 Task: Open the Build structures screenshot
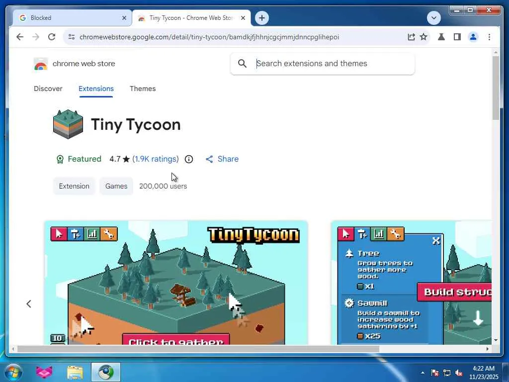[x=411, y=283]
